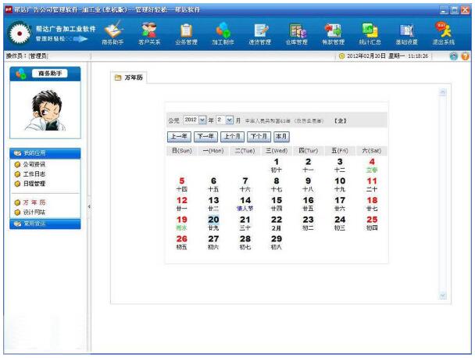This screenshot has width=475, height=358.
Task: Click the 六(Sat) column header
Action: (372, 151)
